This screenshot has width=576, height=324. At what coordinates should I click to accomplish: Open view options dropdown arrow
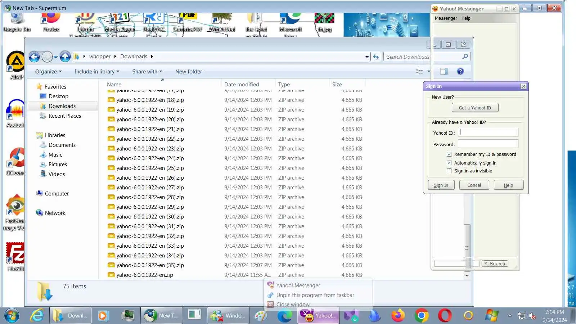(x=429, y=71)
